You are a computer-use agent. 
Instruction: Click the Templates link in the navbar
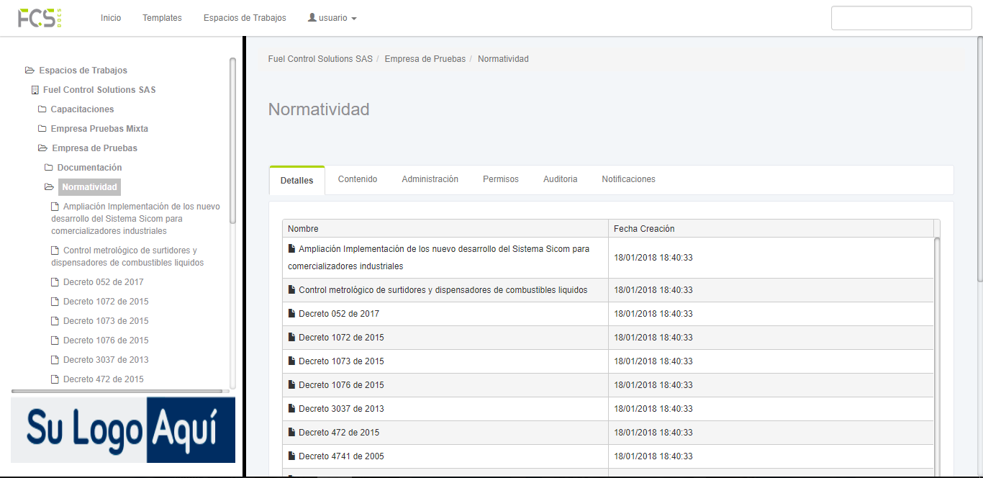162,18
